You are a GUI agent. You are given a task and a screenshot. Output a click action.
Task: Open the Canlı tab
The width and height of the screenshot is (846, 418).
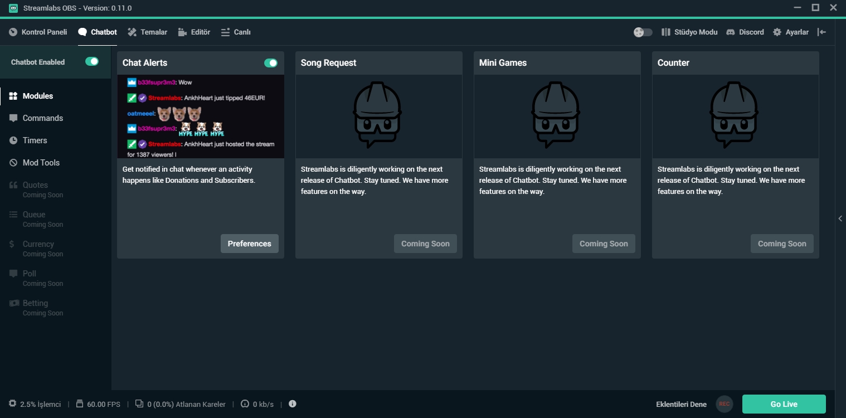click(x=236, y=32)
